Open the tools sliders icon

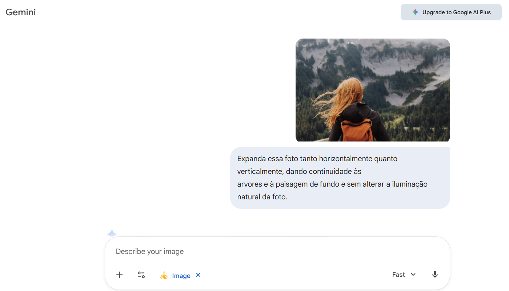(x=141, y=275)
